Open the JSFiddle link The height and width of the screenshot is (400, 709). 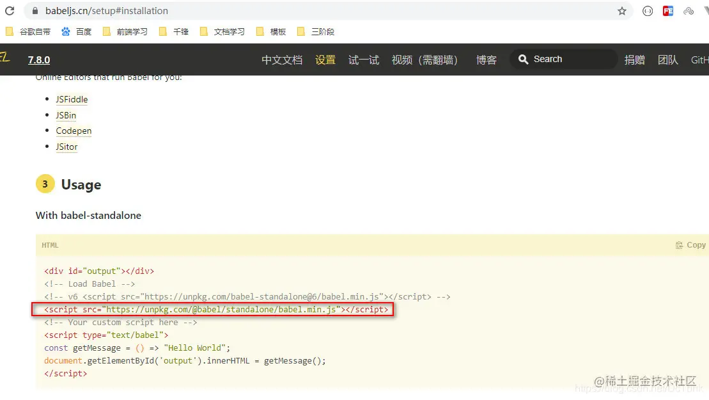pyautogui.click(x=72, y=100)
